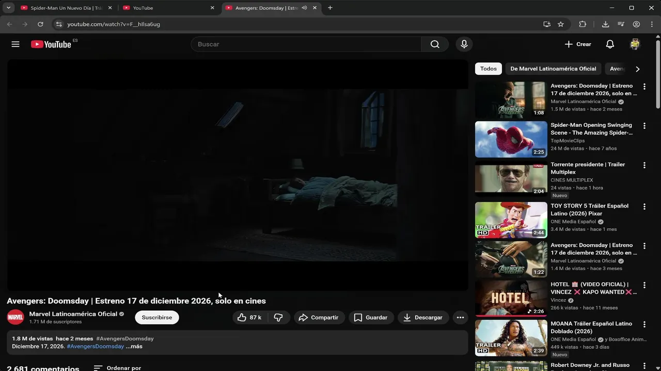Open browser profile icon
The width and height of the screenshot is (661, 371).
[636, 24]
